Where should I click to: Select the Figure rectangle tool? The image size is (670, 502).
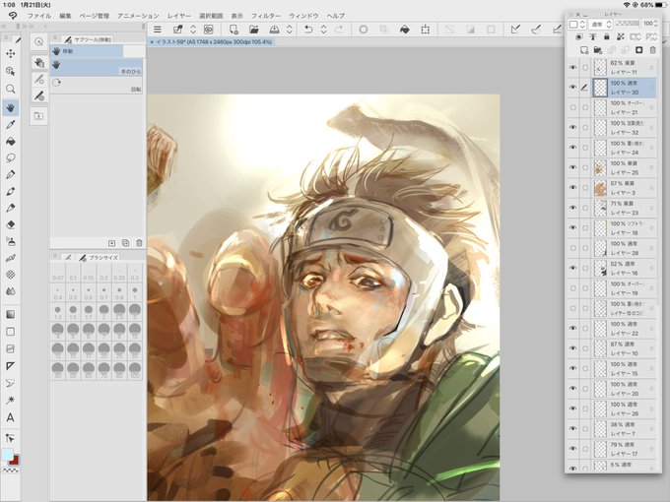point(10,332)
